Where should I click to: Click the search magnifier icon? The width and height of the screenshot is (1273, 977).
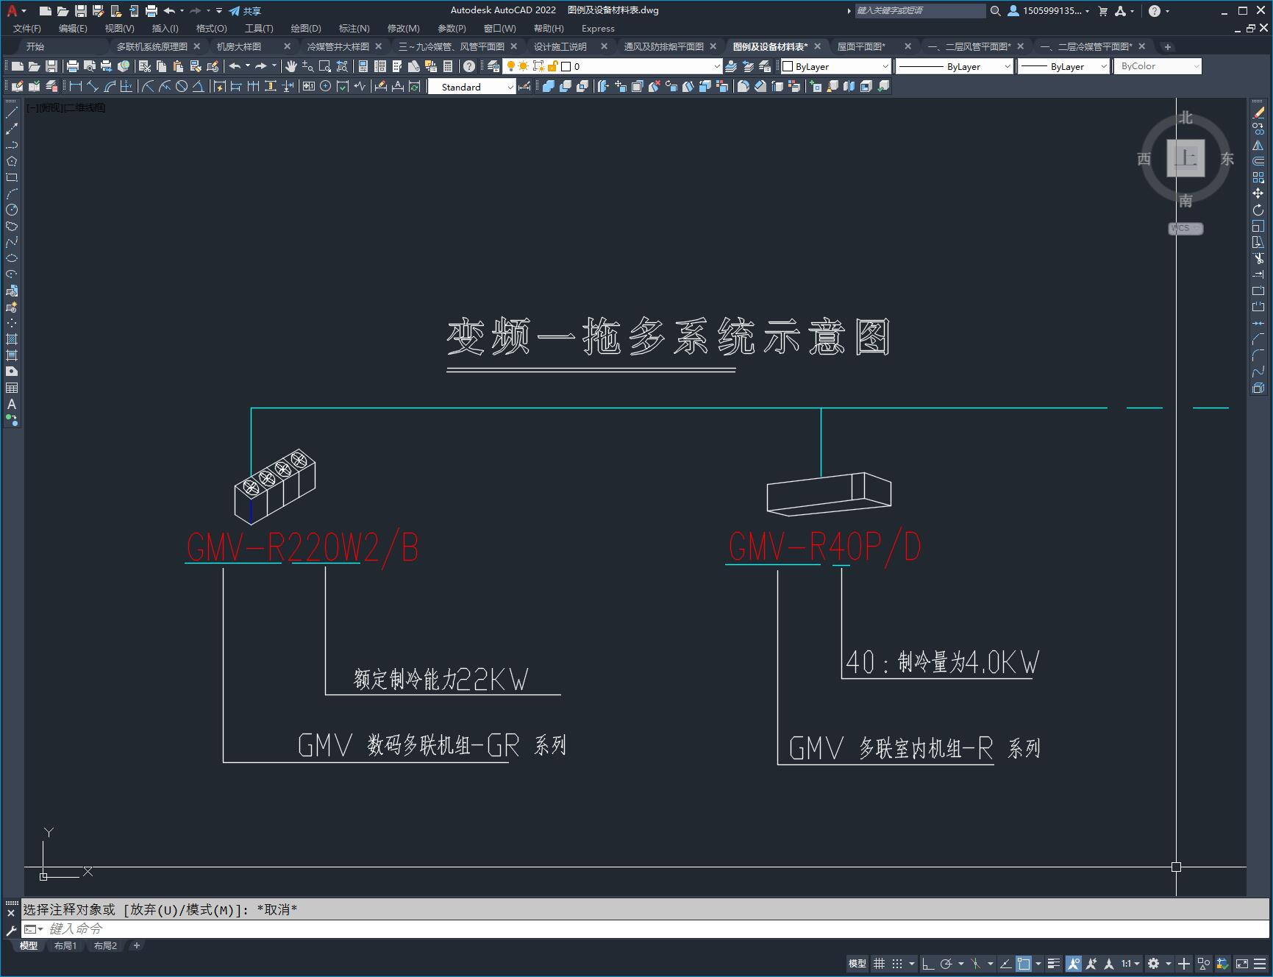tap(995, 10)
